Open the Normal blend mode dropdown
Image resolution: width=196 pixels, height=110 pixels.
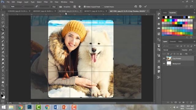[171, 50]
